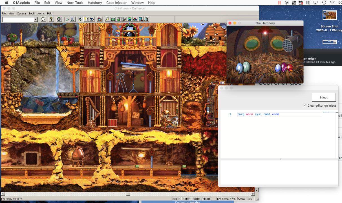Image resolution: width=342 pixels, height=203 pixels.
Task: Open the Norns menu
Action: tap(41, 14)
